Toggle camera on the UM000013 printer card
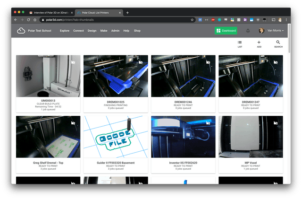Screen dimensions: 302x199 [73, 62]
